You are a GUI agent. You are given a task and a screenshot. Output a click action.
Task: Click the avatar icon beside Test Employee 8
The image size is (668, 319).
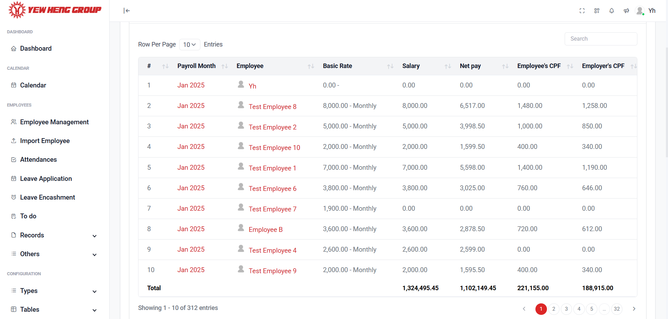point(241,105)
